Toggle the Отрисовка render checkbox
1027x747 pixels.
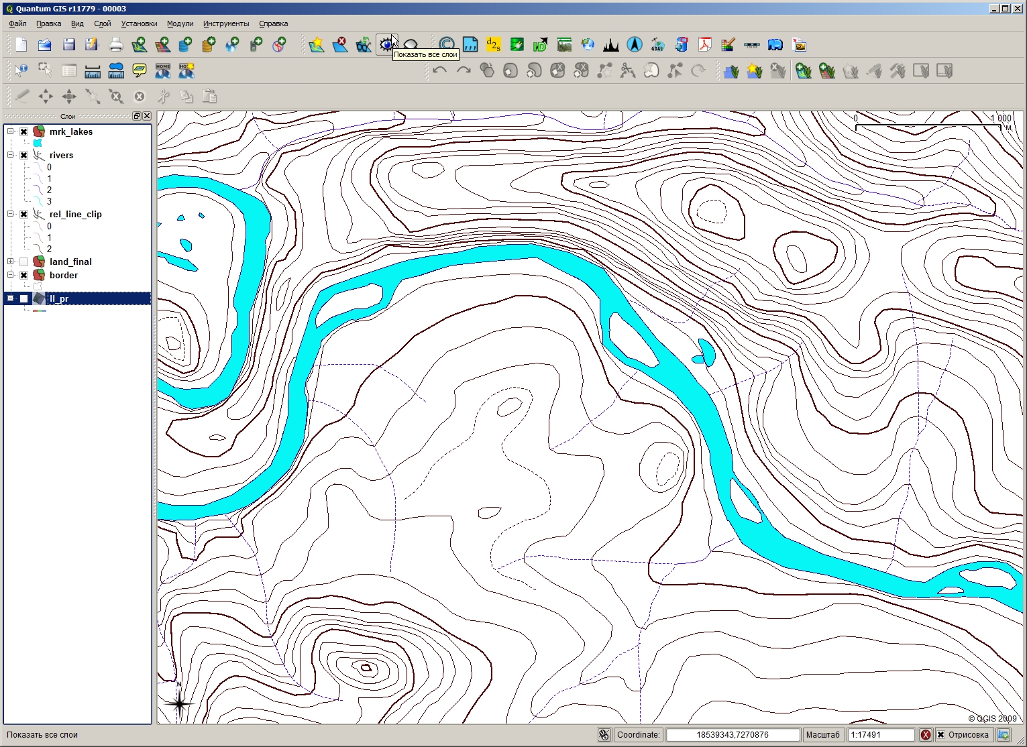point(940,735)
